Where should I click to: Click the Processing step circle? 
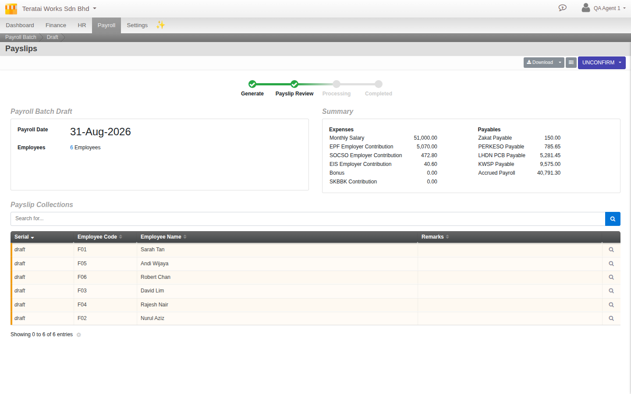point(337,84)
